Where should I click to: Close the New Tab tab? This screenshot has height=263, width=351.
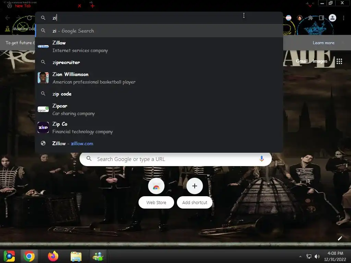coord(80,6)
